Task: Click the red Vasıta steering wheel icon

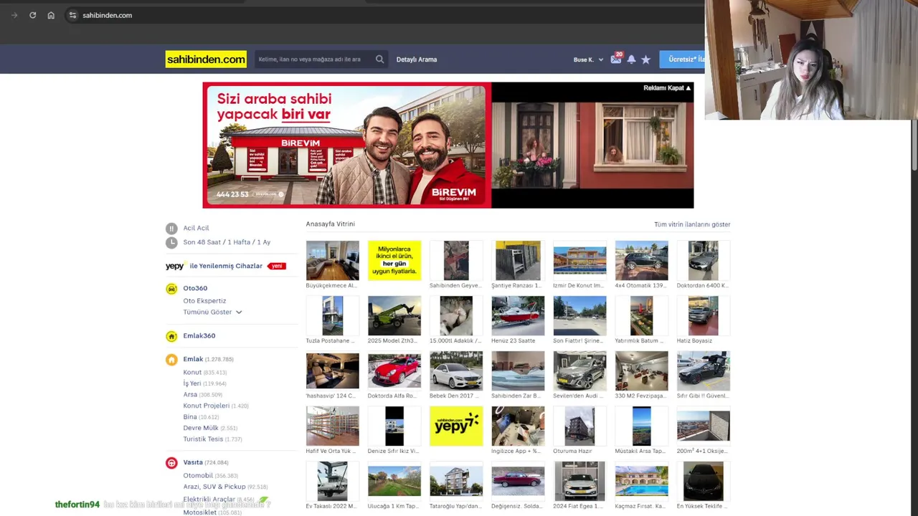Action: pyautogui.click(x=171, y=463)
